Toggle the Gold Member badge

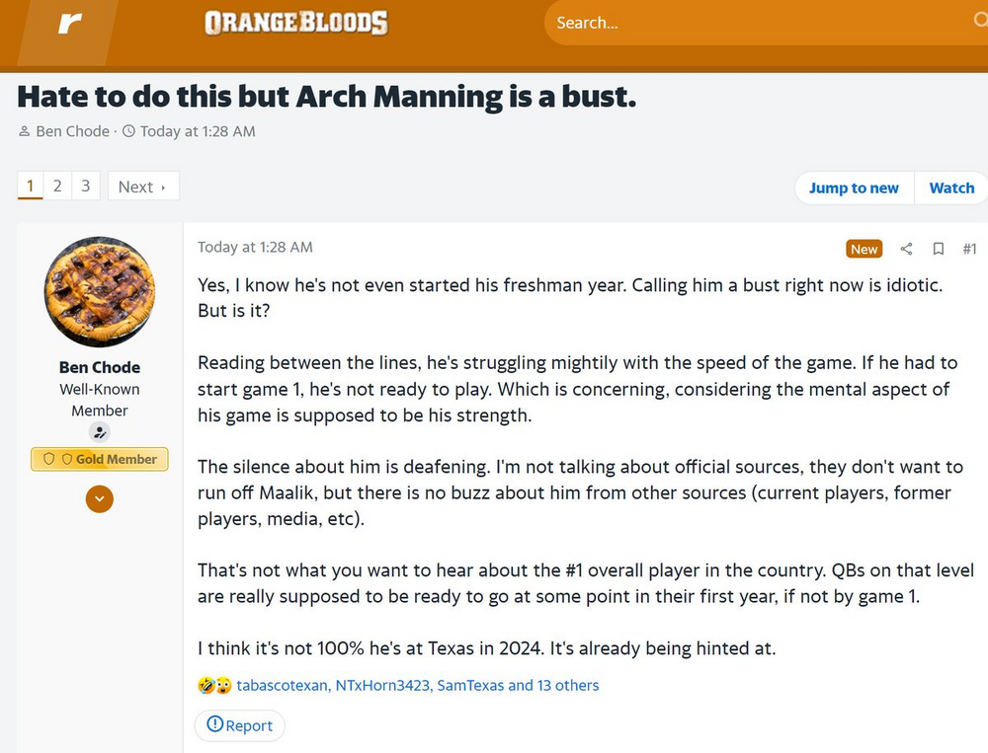[99, 459]
